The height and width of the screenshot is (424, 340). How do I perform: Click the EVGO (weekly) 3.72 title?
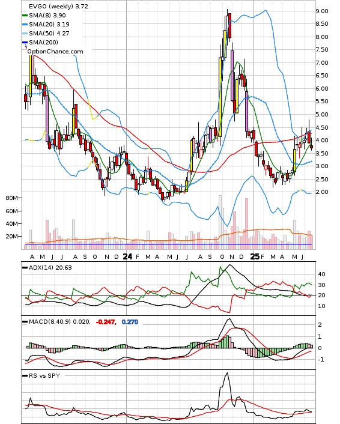58,6
